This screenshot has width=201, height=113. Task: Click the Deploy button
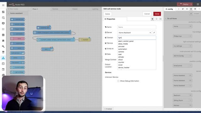(x=184, y=4)
